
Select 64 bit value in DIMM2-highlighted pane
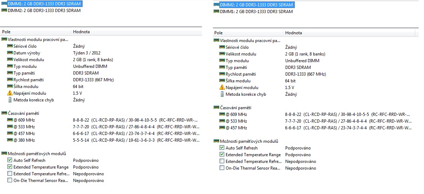coord(291,81)
